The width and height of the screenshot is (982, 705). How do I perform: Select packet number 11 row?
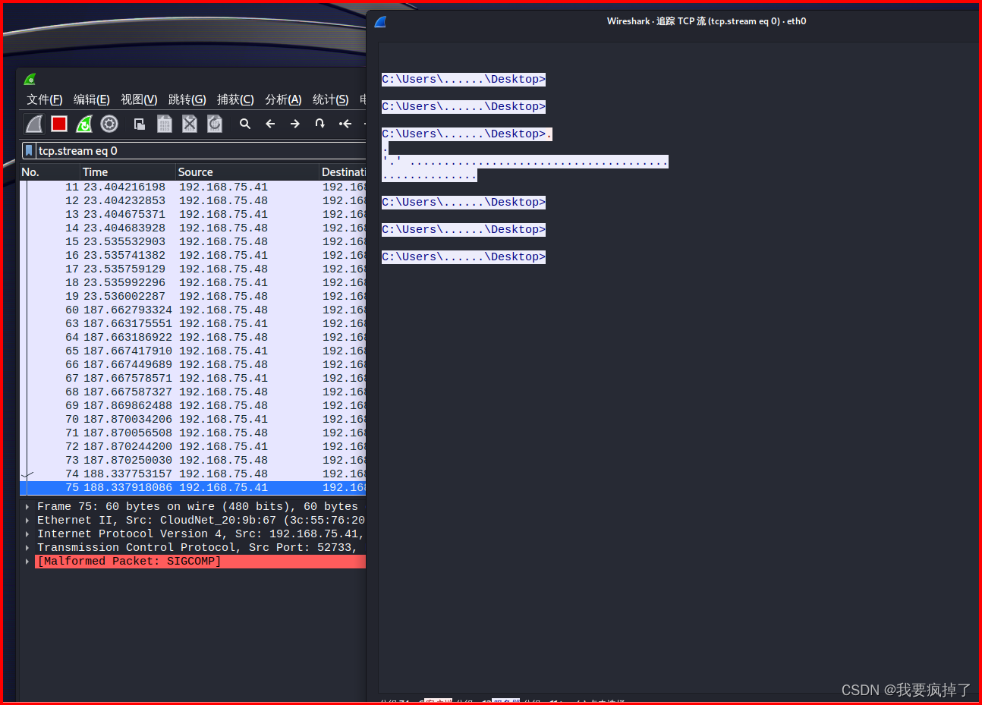193,187
